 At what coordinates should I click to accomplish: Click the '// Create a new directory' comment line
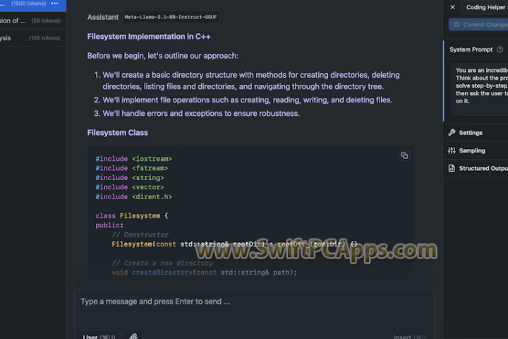tap(162, 263)
